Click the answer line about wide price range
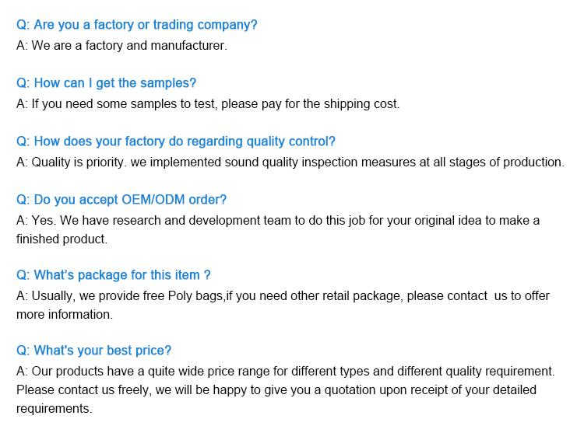 (x=286, y=371)
